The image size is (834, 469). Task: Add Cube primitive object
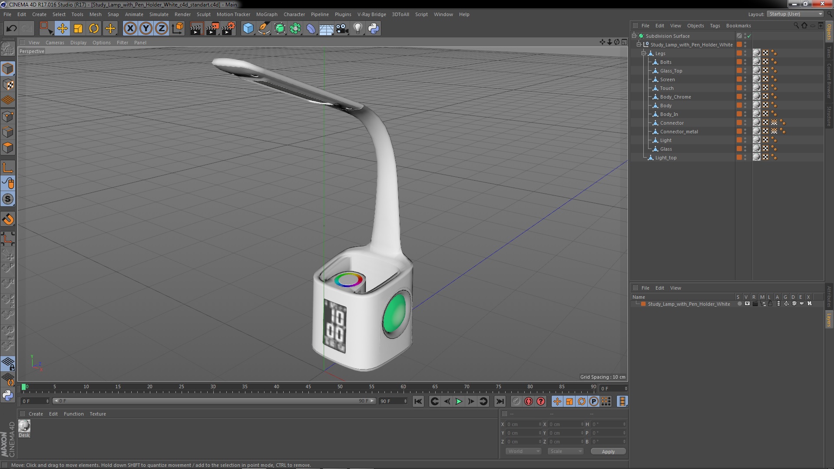(248, 29)
